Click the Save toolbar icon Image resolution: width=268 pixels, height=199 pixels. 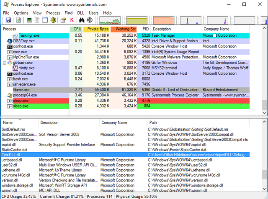[x=7, y=20]
